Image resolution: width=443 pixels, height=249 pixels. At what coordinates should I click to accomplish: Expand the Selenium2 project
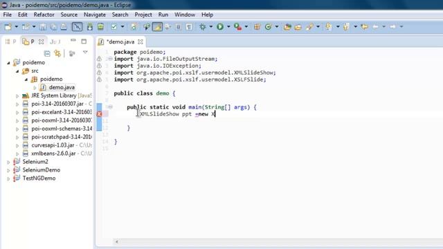8,162
